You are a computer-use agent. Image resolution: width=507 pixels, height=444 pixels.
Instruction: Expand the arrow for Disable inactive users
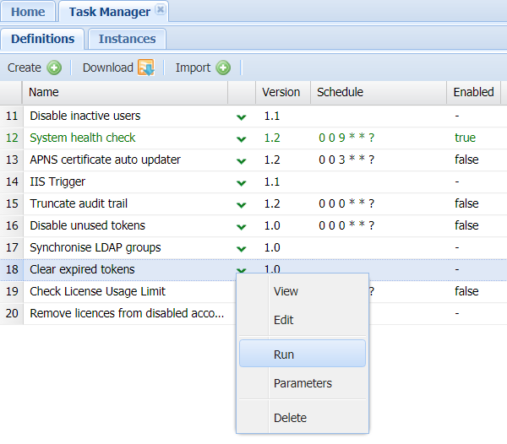[242, 116]
